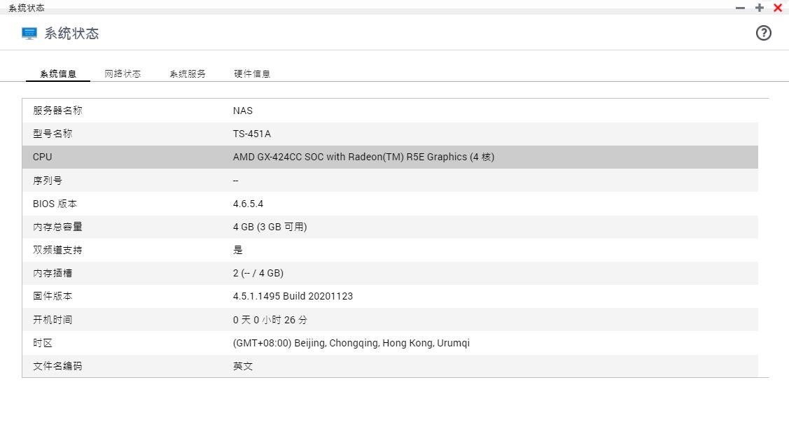Go to the 硬件信息 tab

(x=252, y=73)
